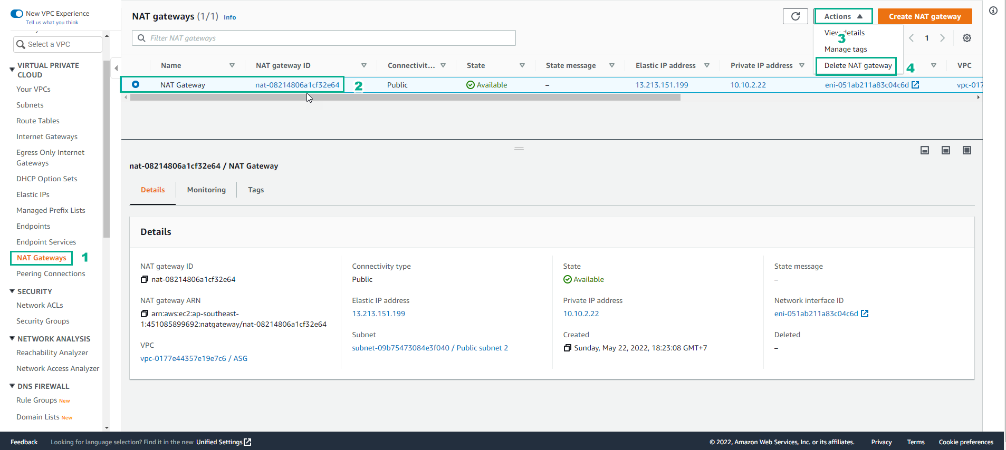Open the Actions dropdown button
The image size is (1006, 450).
[843, 16]
